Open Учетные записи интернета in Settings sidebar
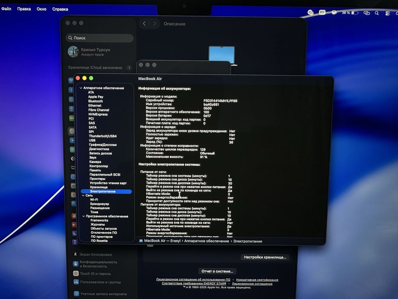The height and width of the screenshot is (299, 398). tap(100, 294)
